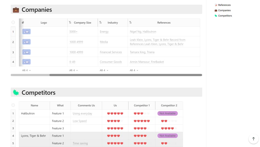Viewport: 260px width, 147px height.
Task: Open the Nigel Ng, Halibutron reference link
Action: click(143, 31)
